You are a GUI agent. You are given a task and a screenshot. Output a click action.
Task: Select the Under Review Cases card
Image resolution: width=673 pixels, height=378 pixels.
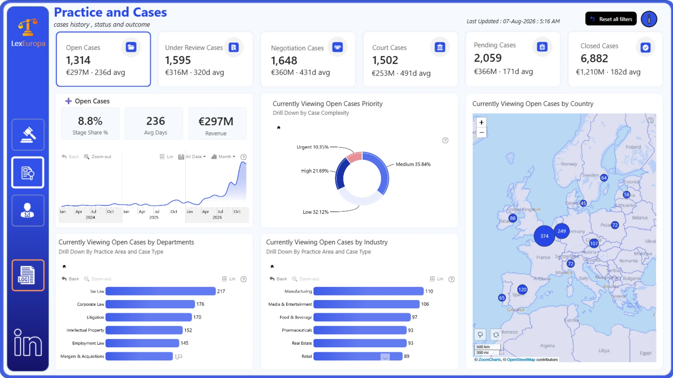click(205, 59)
